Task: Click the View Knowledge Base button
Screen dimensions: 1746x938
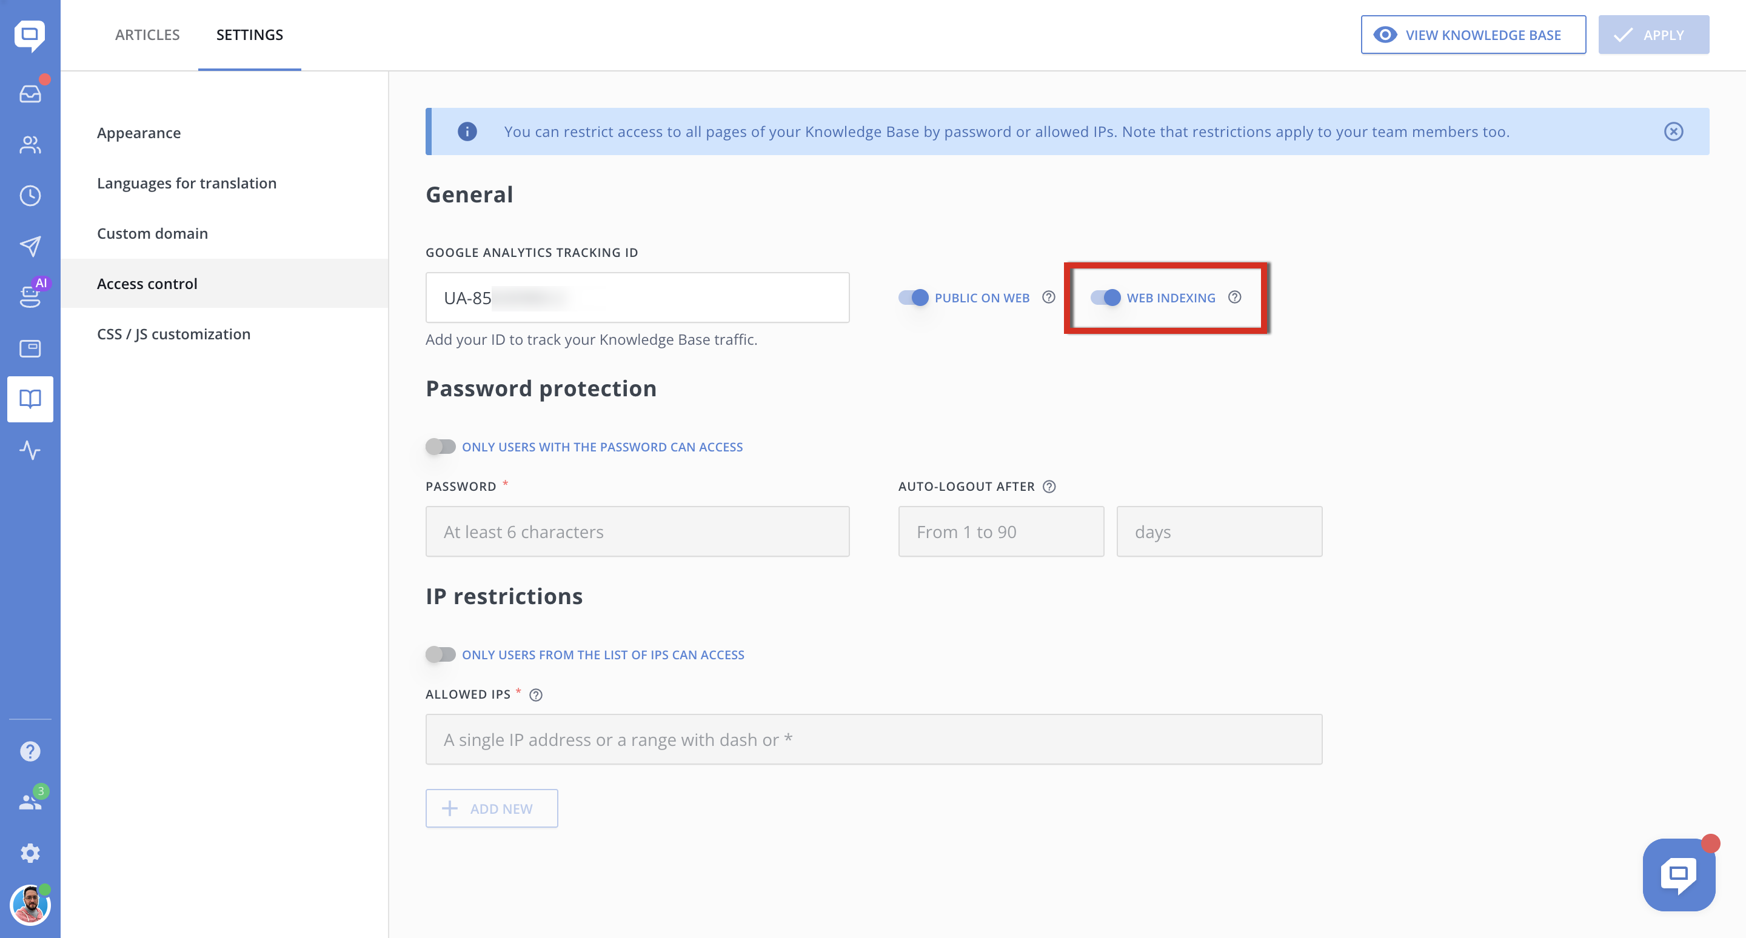Action: click(x=1473, y=35)
